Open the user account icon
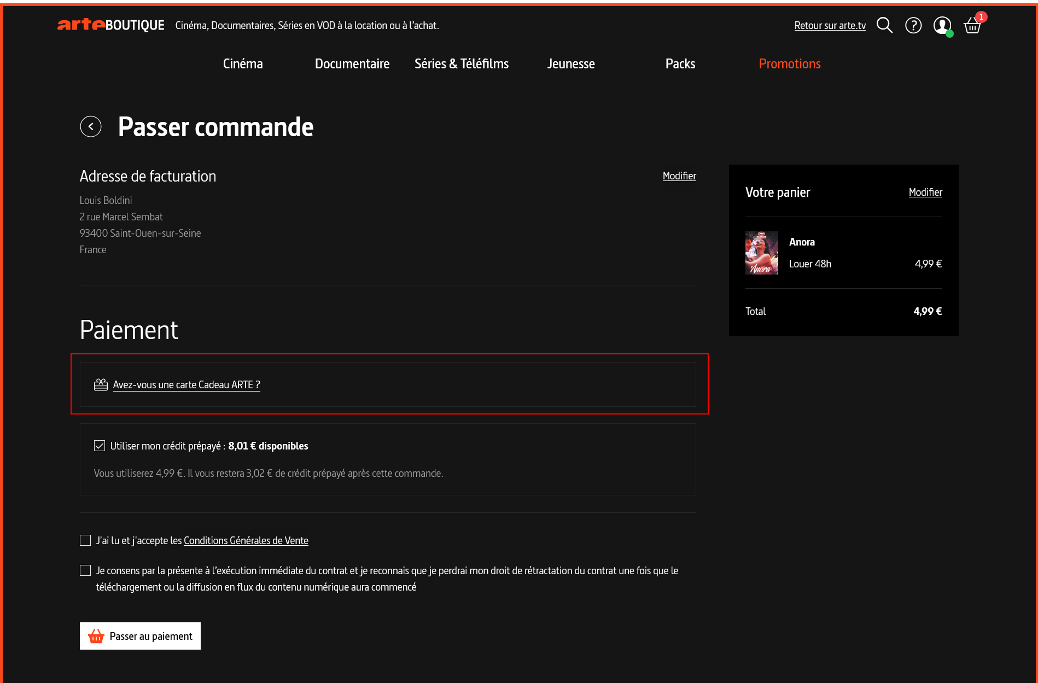This screenshot has width=1038, height=683. click(x=942, y=25)
